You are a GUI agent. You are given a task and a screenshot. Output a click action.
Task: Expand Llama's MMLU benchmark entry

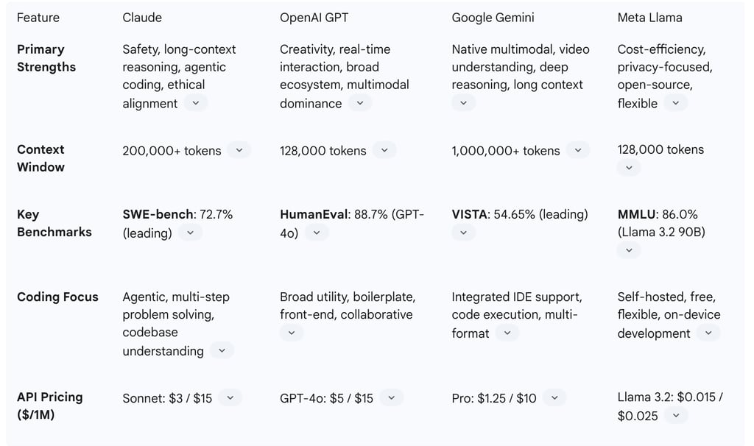[x=629, y=250]
